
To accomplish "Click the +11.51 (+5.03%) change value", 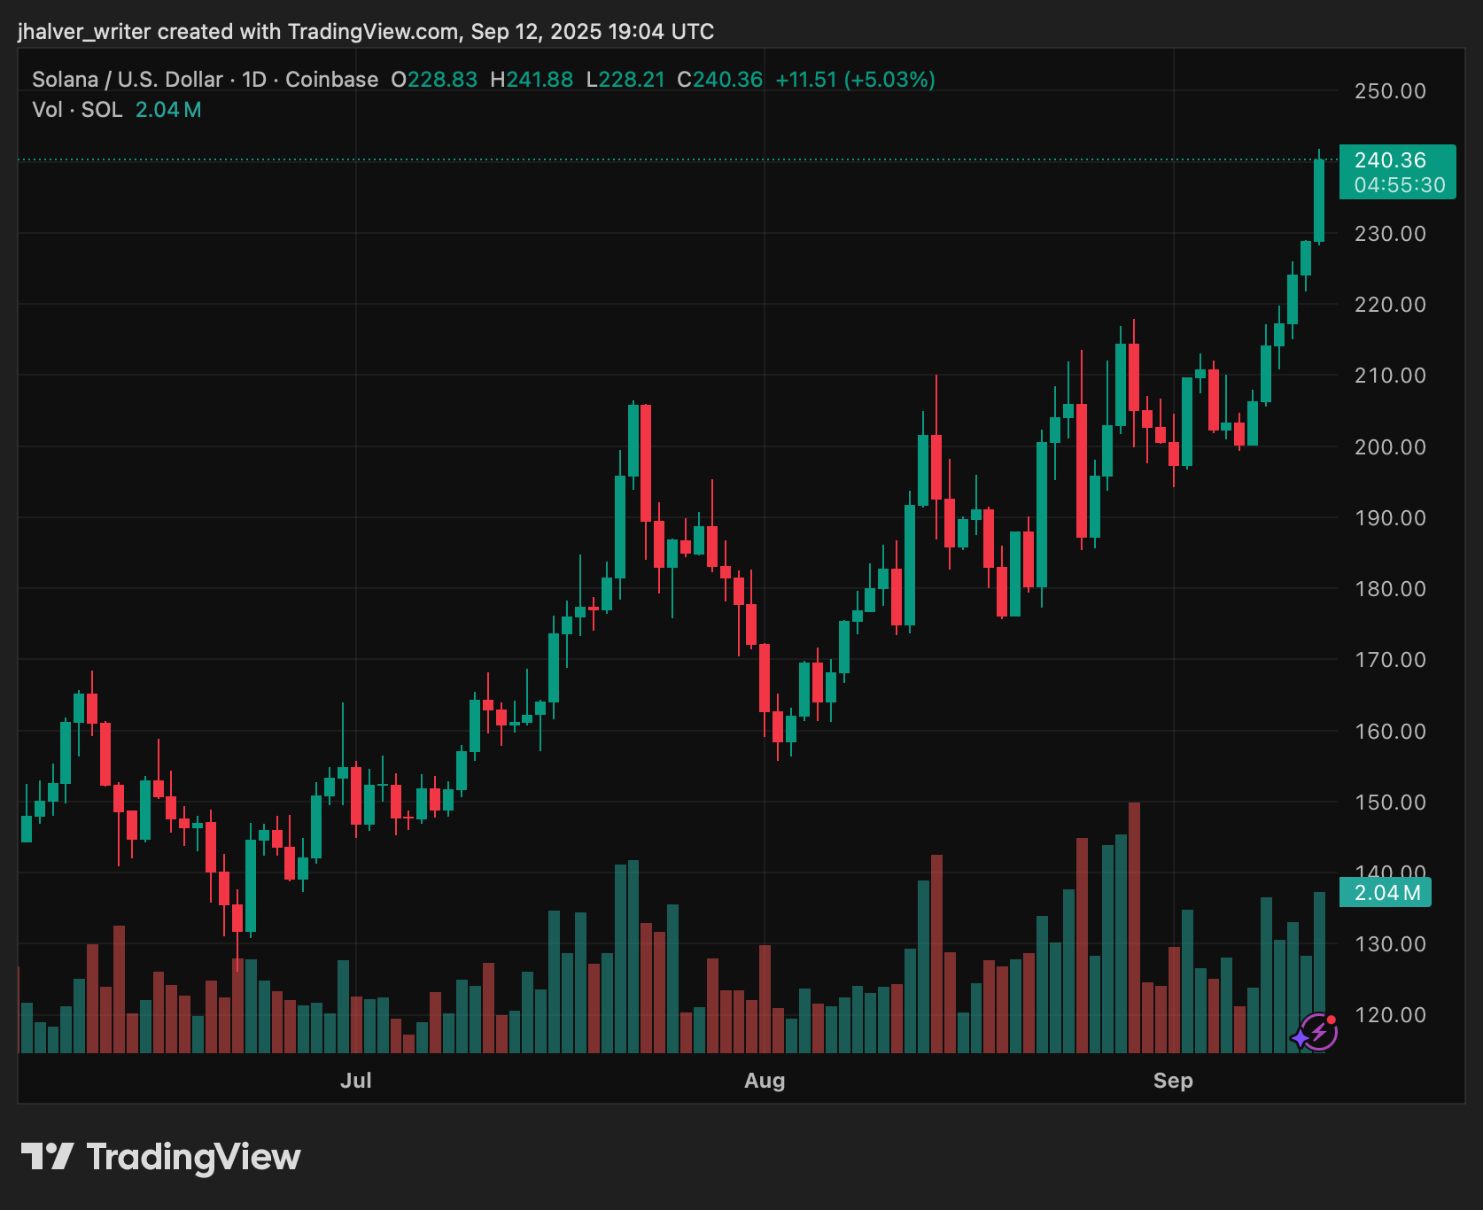I will click(855, 80).
